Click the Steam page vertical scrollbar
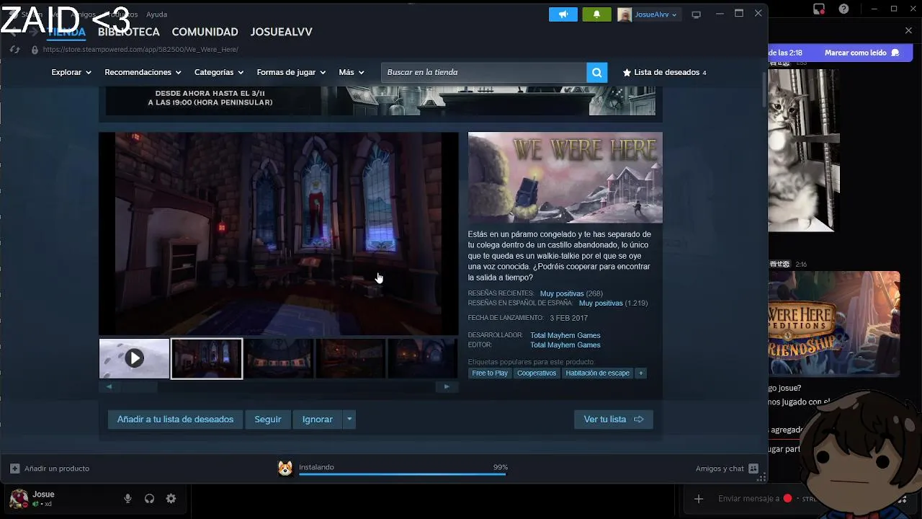 pyautogui.click(x=764, y=90)
